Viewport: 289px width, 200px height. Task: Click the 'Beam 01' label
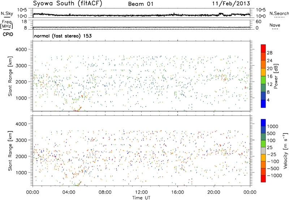click(x=141, y=4)
